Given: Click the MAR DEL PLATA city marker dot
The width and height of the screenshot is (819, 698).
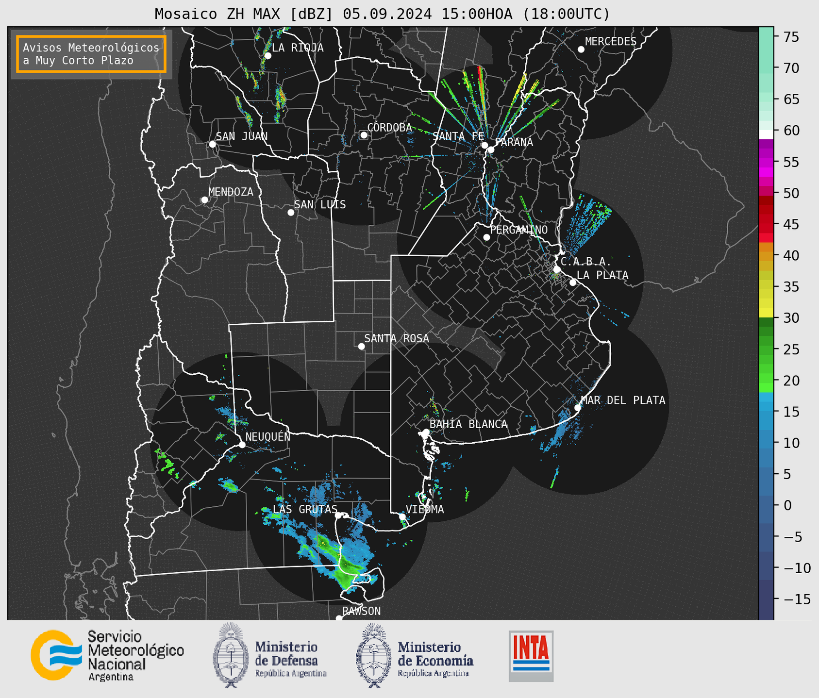Looking at the screenshot, I should [578, 408].
